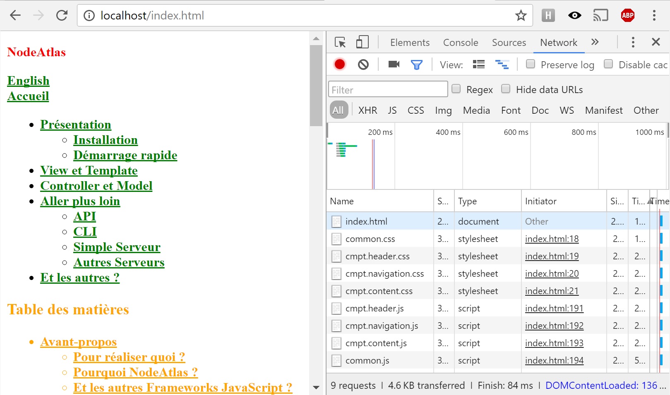Filter requests by JS type
670x395 pixels.
[x=392, y=110]
